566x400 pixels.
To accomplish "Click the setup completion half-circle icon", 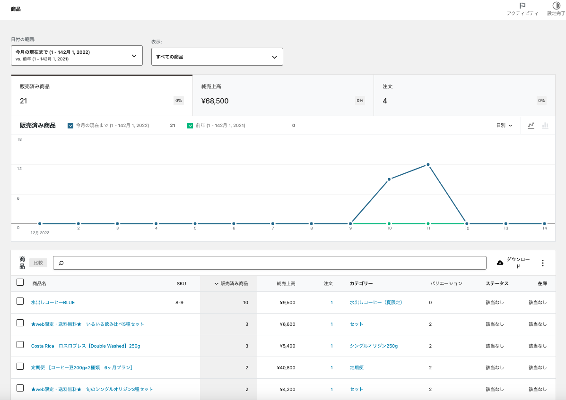I will point(556,6).
